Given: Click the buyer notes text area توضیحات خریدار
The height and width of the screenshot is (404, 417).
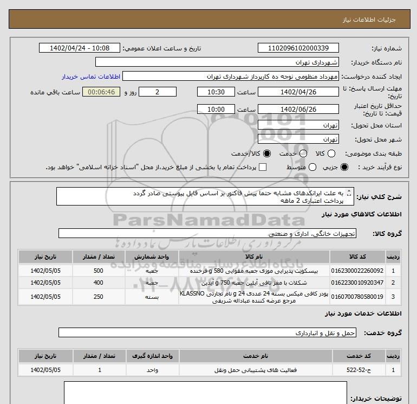Looking at the screenshot, I should 205,393.
